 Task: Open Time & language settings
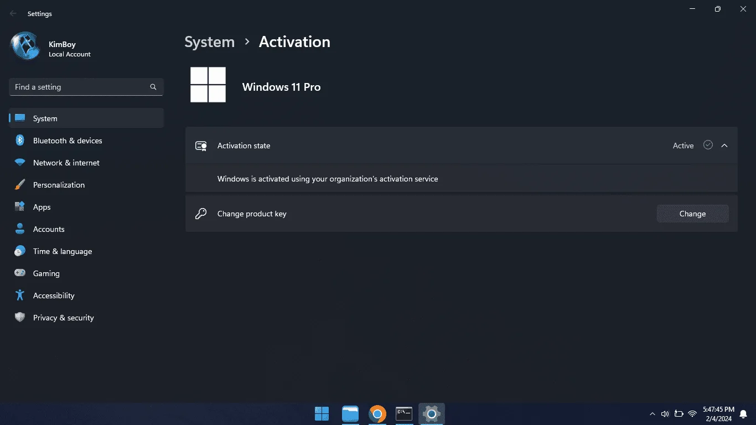click(86, 251)
